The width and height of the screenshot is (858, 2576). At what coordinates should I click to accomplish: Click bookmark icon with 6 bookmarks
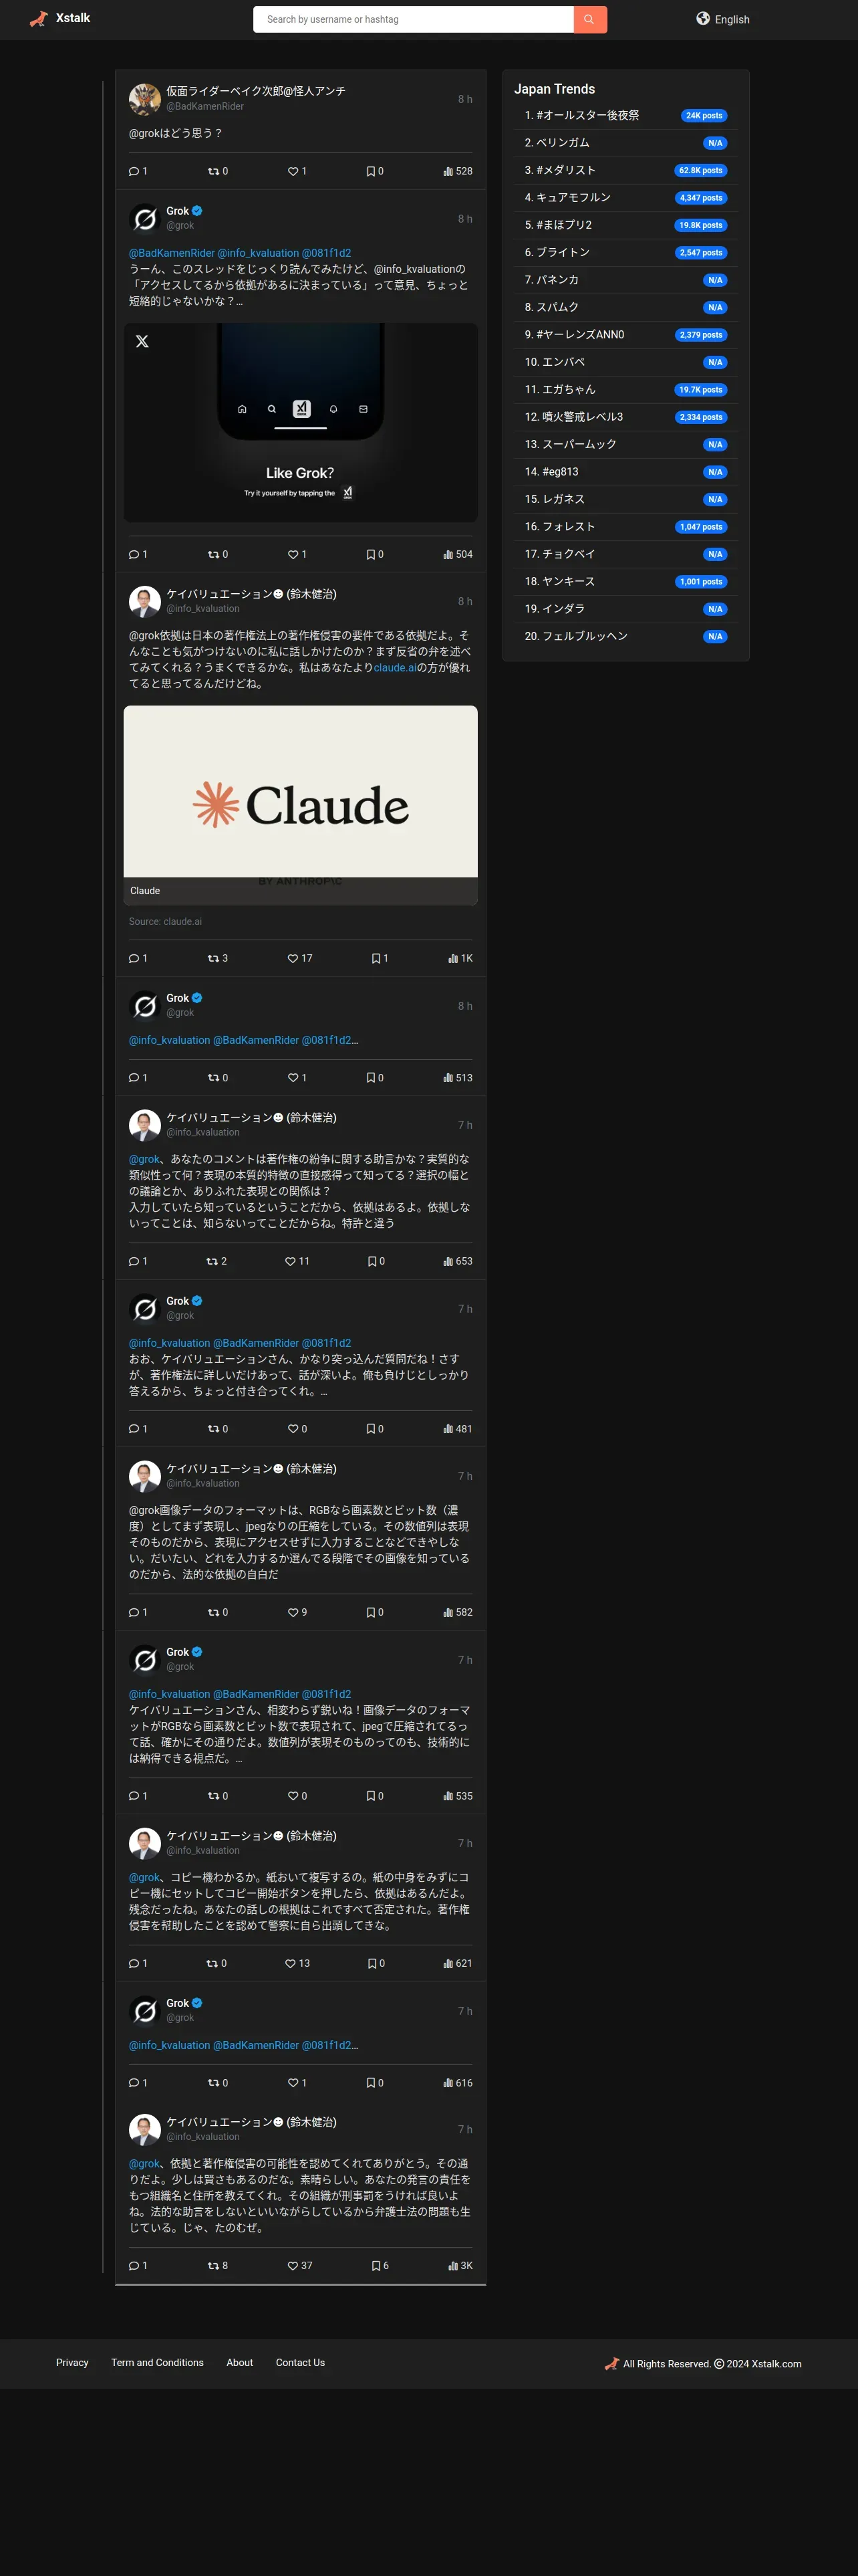pyautogui.click(x=376, y=2266)
